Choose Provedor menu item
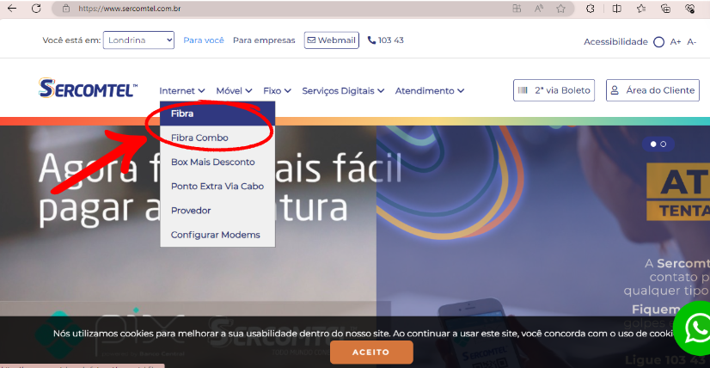Image resolution: width=710 pixels, height=368 pixels. pos(217,211)
